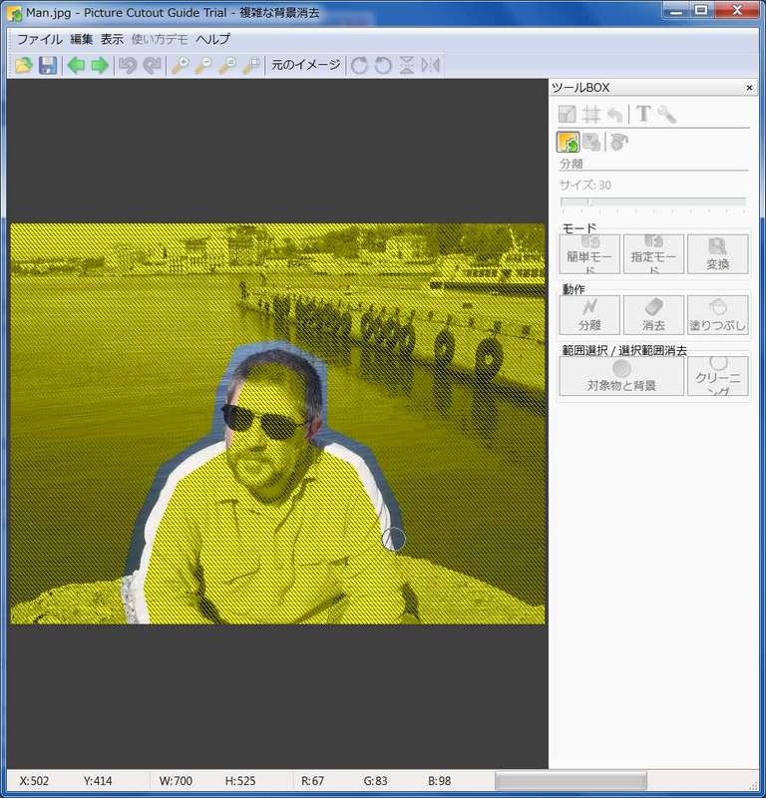This screenshot has height=798, width=766.
Task: Flip the image vertically
Action: click(x=407, y=66)
